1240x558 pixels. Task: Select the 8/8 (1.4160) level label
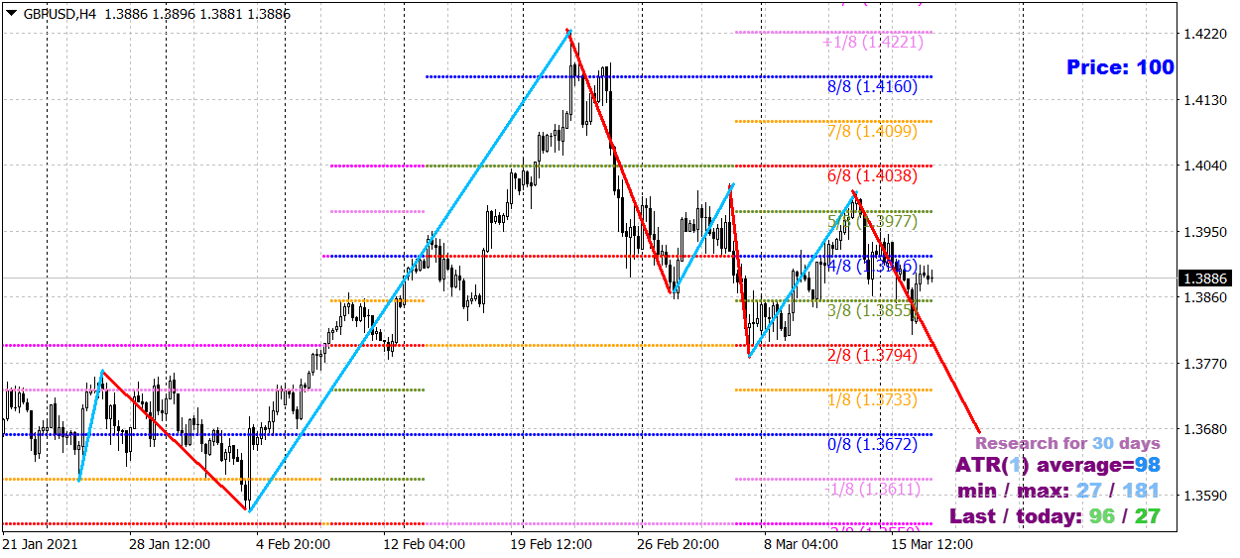pos(872,86)
